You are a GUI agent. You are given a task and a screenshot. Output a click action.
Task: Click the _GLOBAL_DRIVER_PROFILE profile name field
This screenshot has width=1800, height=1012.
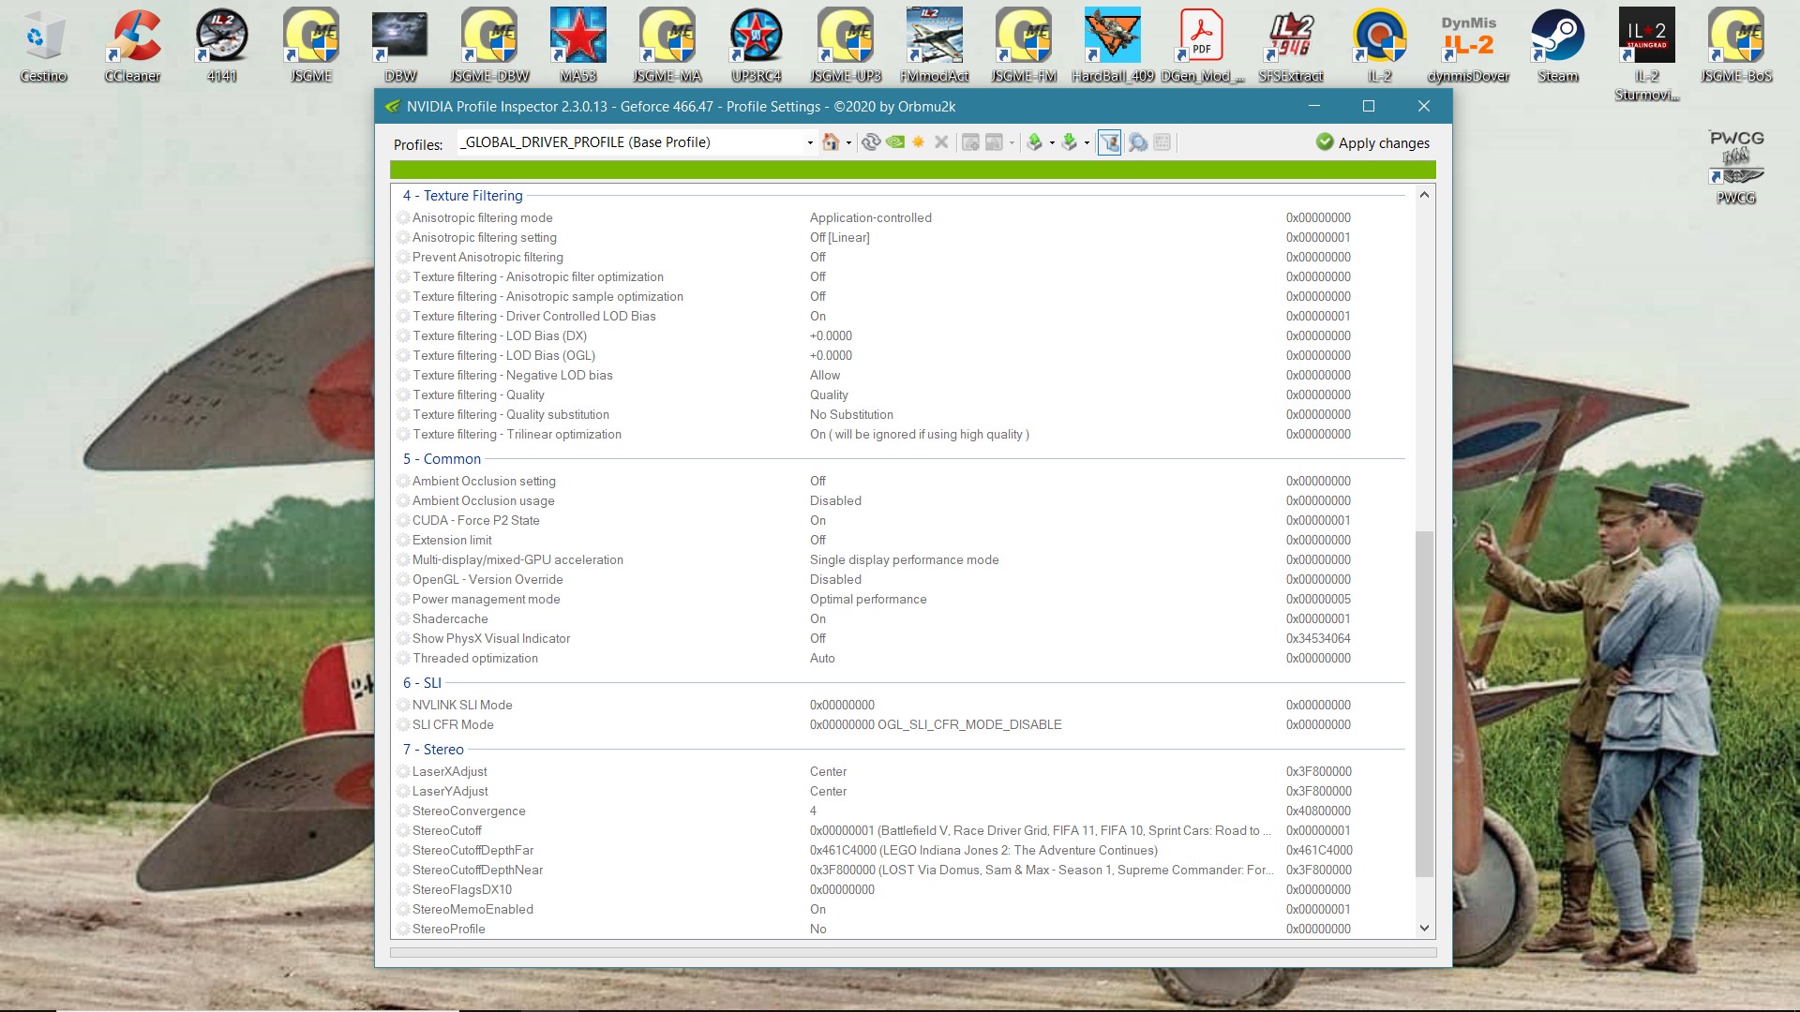coord(630,142)
